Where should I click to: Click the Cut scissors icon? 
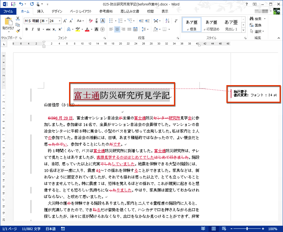coord(18,18)
